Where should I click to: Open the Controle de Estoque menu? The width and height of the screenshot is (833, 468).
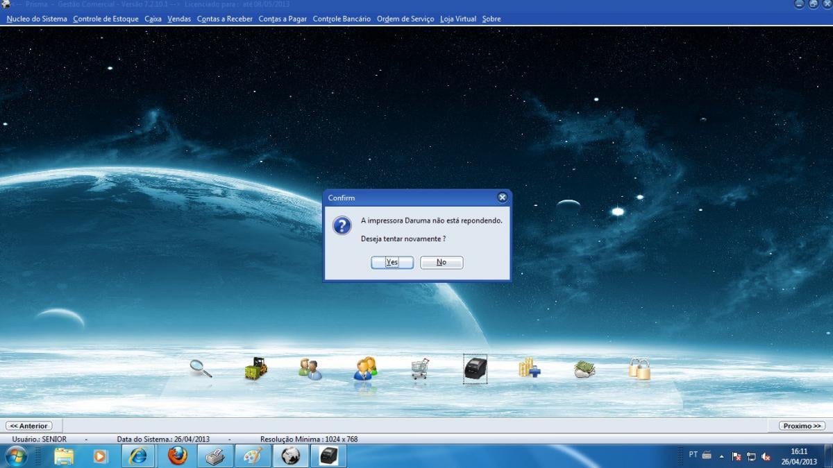coord(106,19)
